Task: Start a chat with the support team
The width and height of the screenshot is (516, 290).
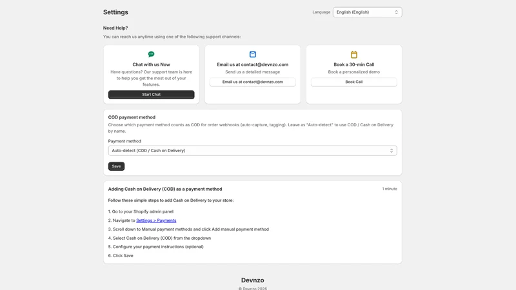Action: (151, 94)
